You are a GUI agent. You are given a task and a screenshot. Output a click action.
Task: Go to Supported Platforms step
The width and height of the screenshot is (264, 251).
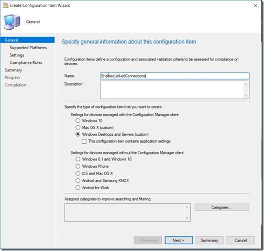[x=28, y=48]
